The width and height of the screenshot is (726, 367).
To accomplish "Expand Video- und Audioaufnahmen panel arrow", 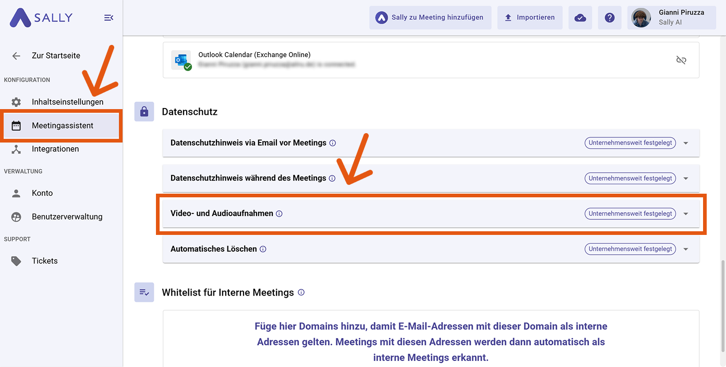I will [x=686, y=214].
